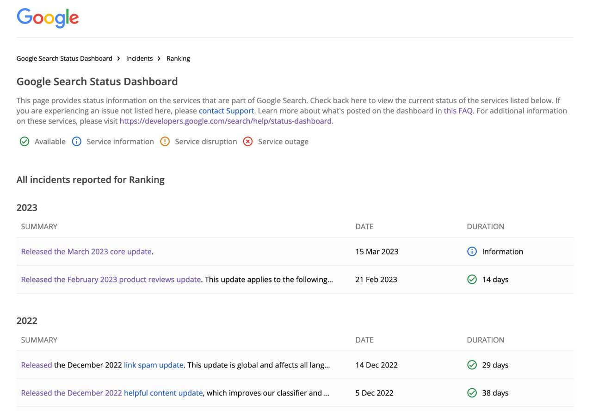Click the orange Service disruption legend icon
The width and height of the screenshot is (592, 411).
tap(165, 142)
